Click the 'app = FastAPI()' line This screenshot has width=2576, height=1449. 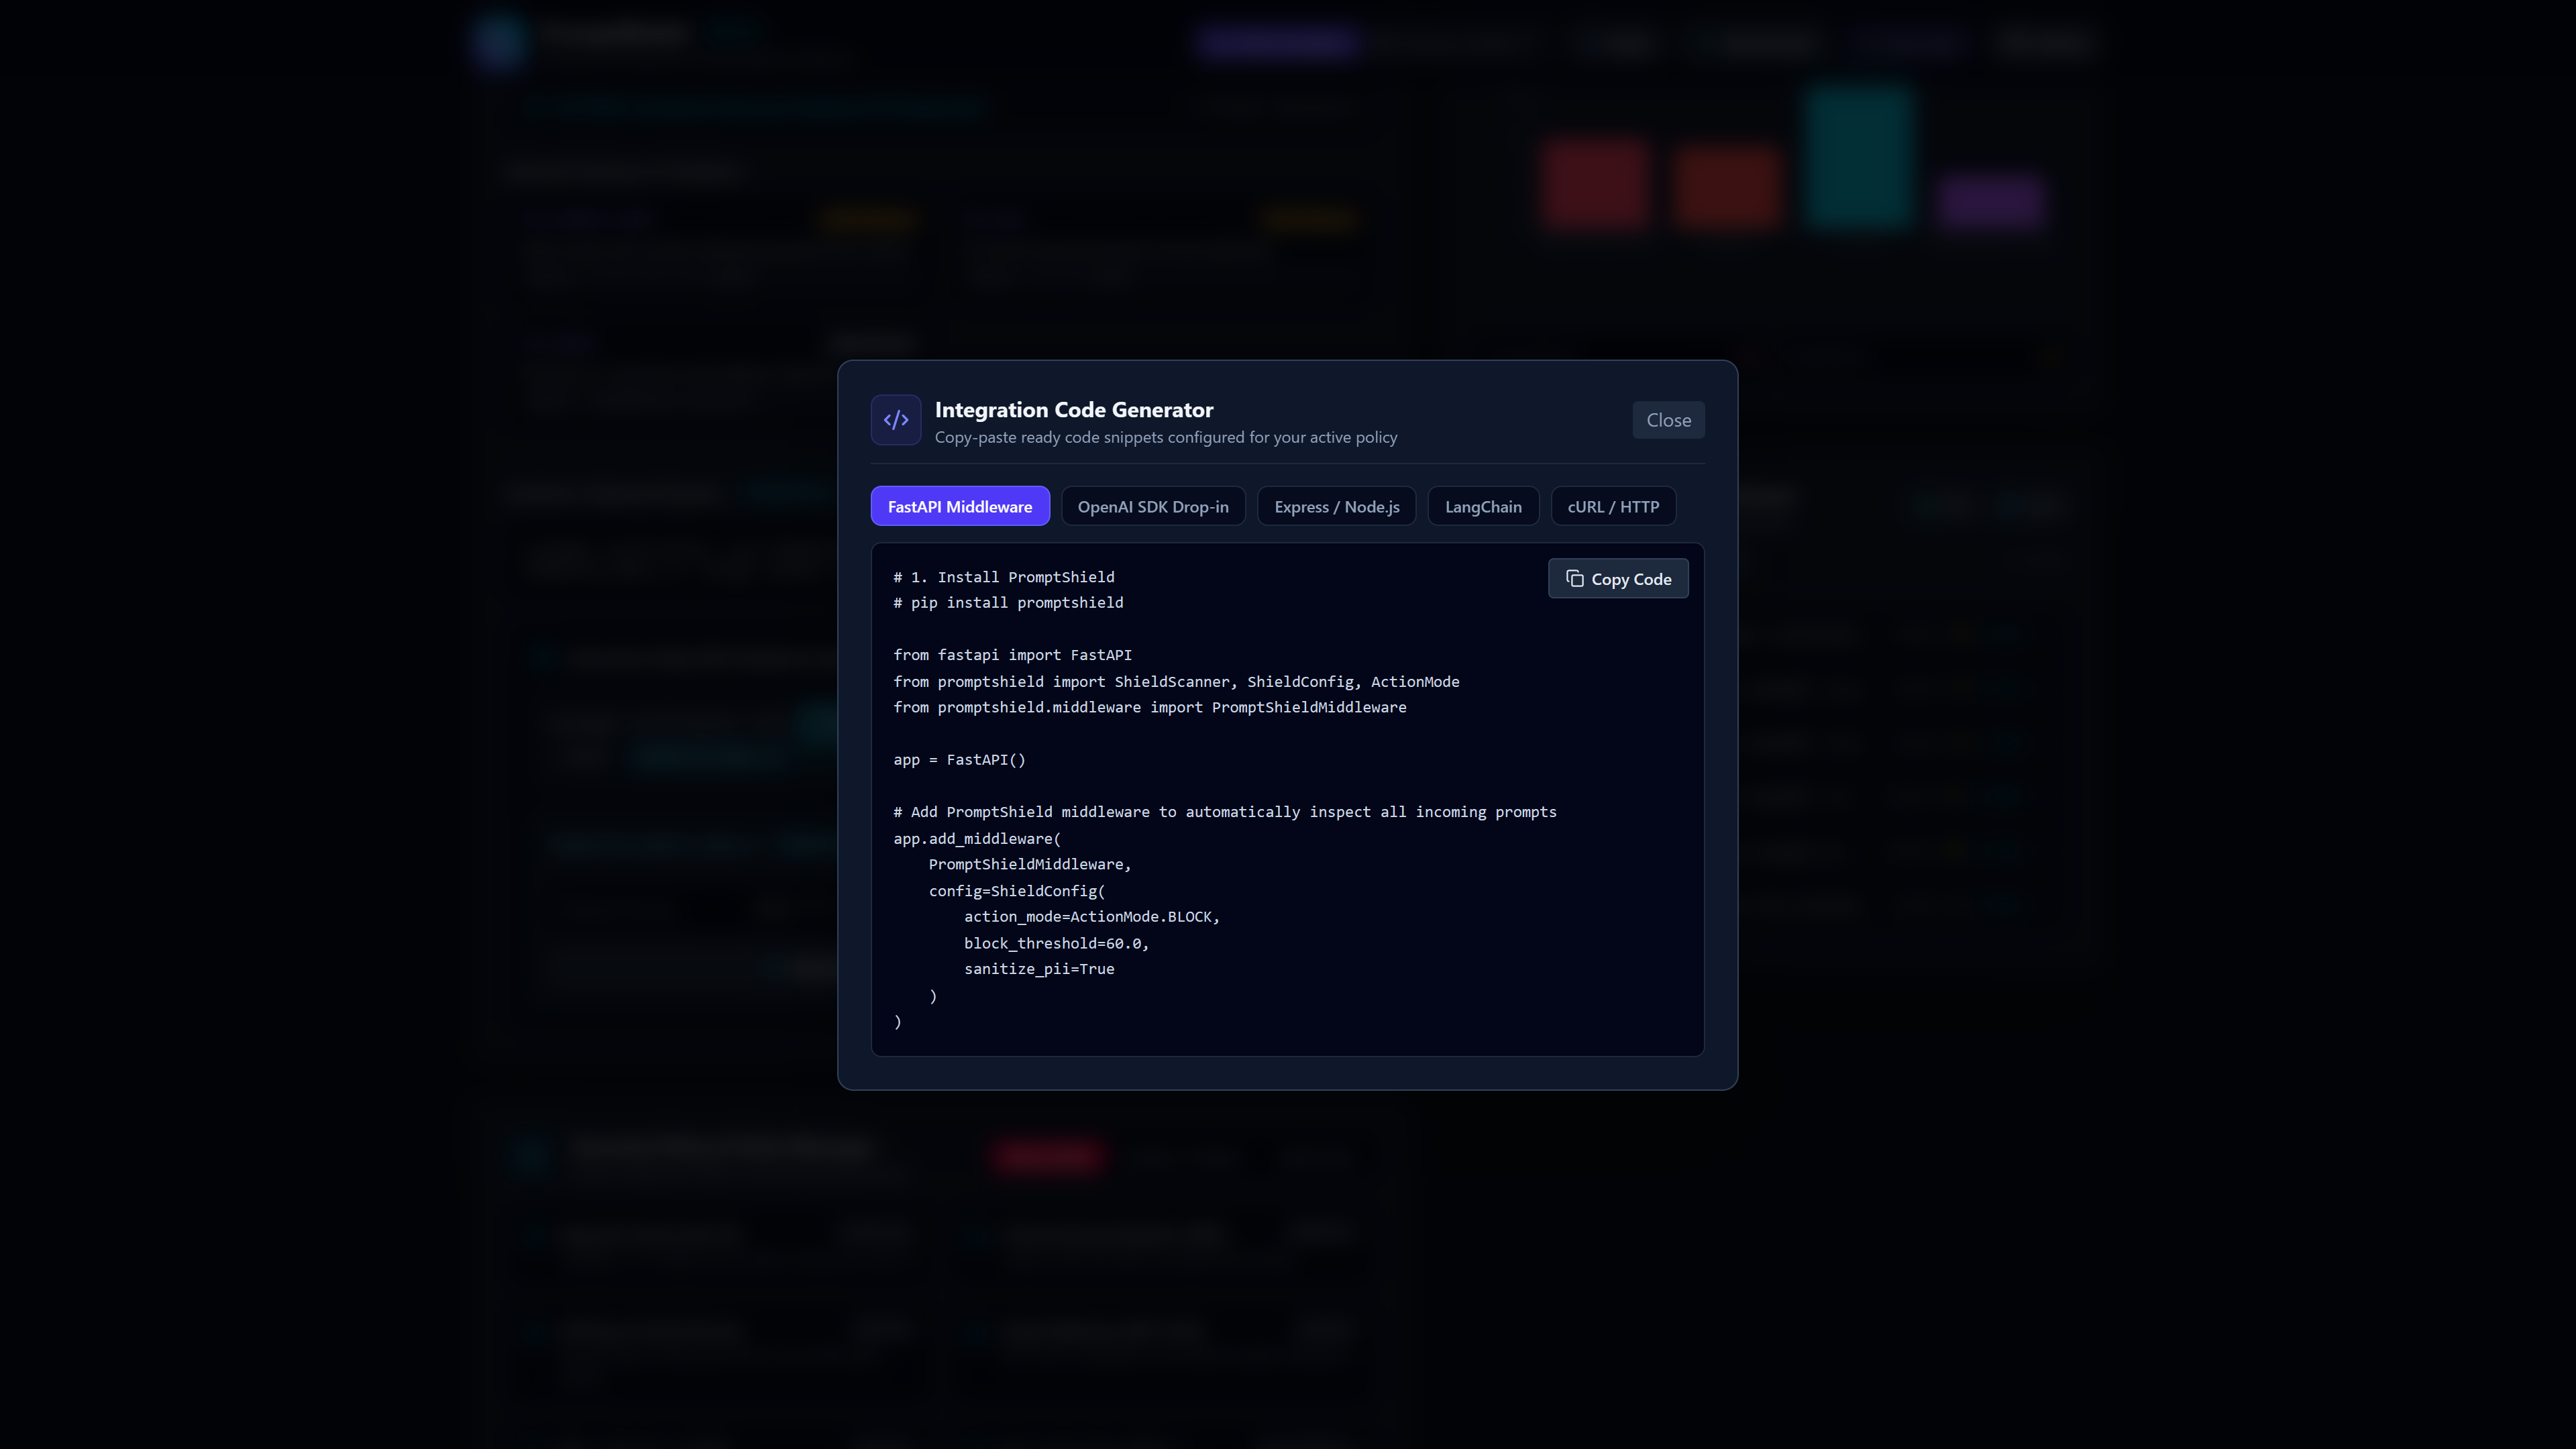tap(959, 760)
